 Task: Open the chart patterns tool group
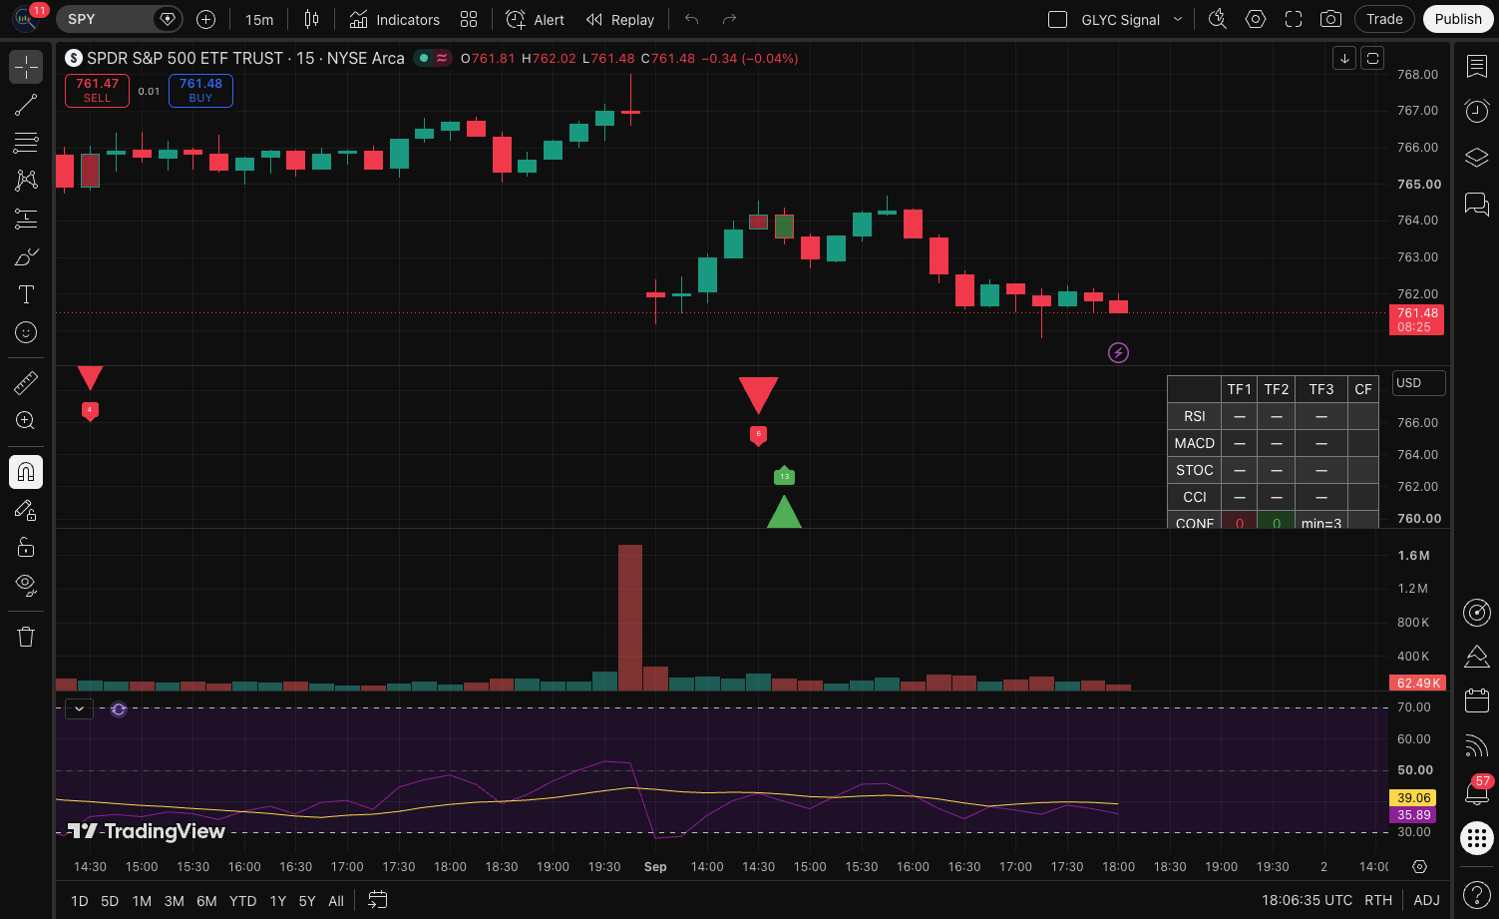click(x=26, y=181)
